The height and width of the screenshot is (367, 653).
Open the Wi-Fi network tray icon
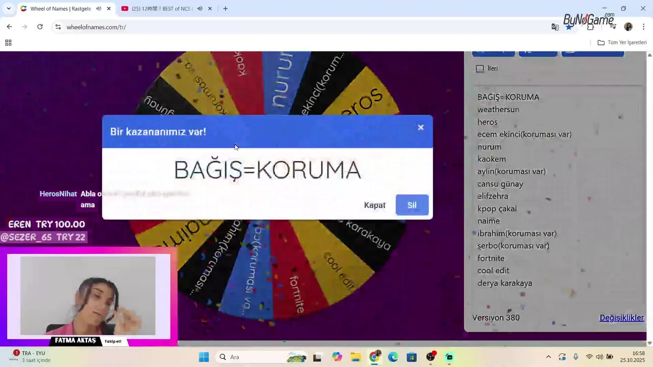(x=589, y=357)
